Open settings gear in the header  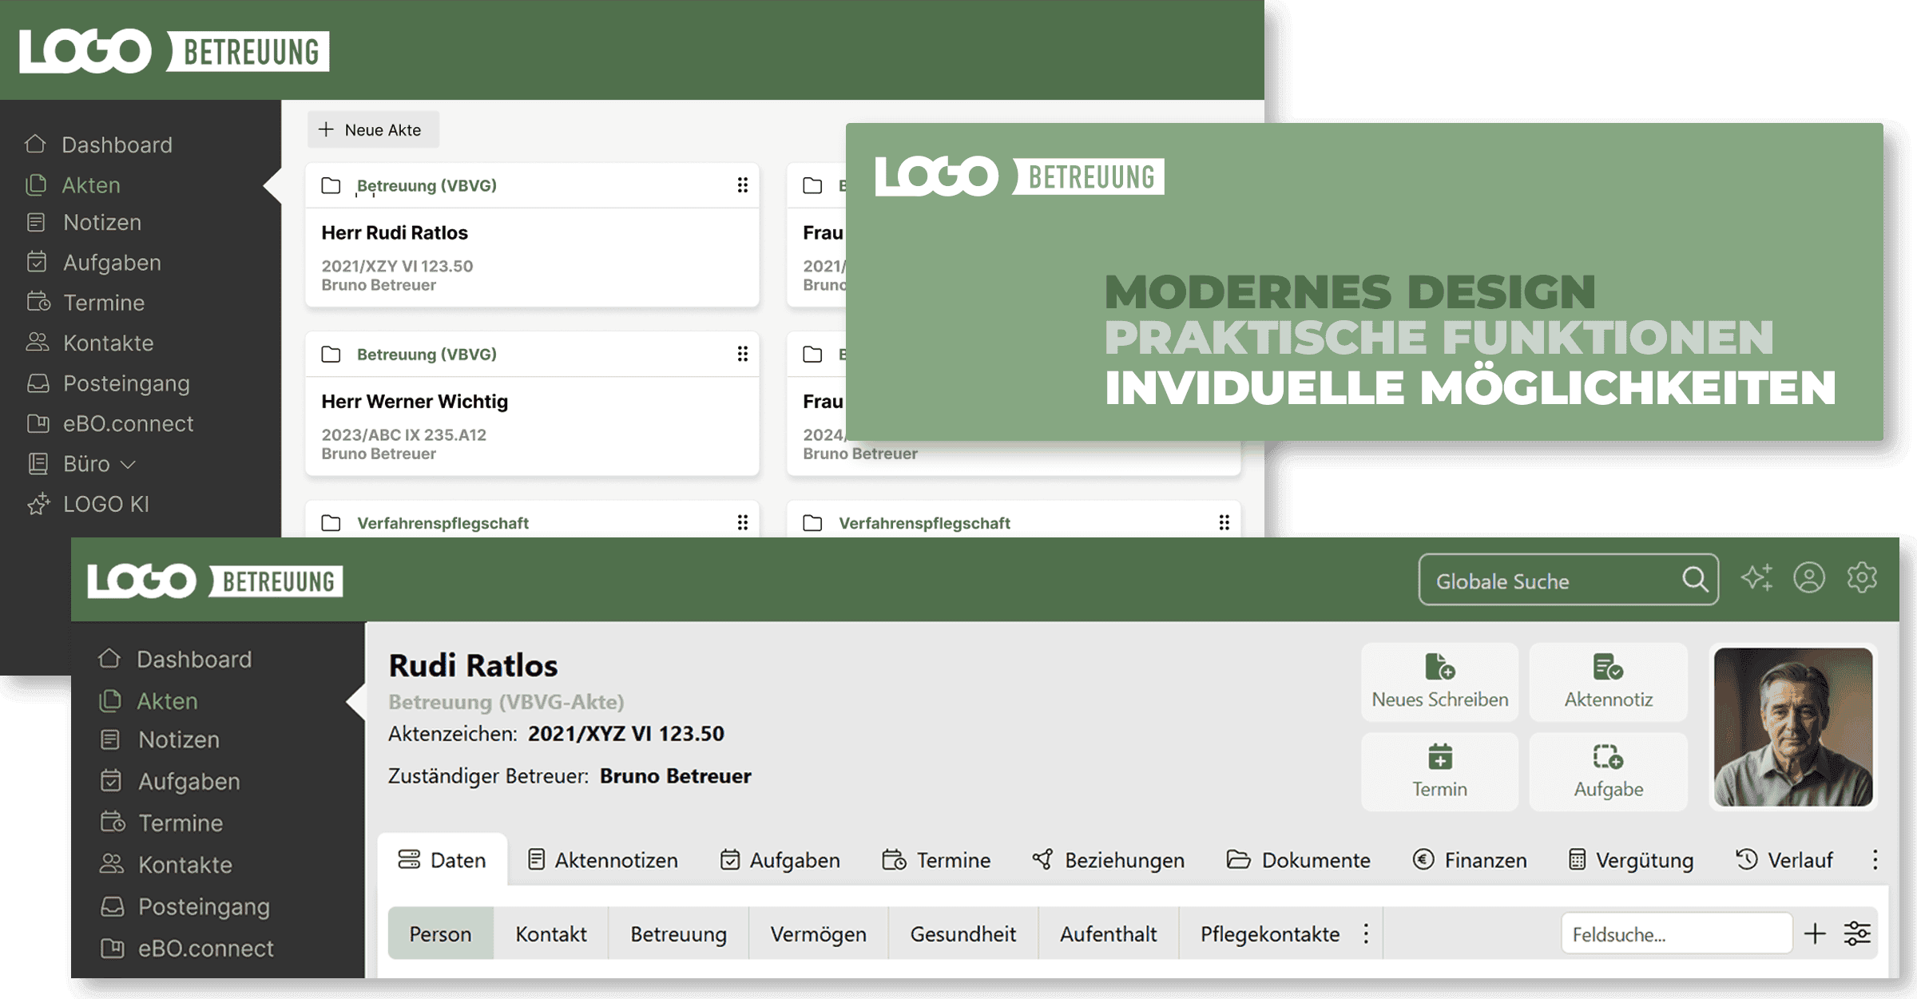coord(1862,577)
